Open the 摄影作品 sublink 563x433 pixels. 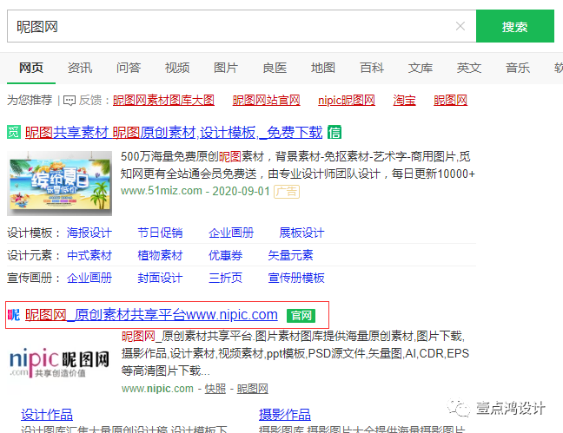(285, 415)
